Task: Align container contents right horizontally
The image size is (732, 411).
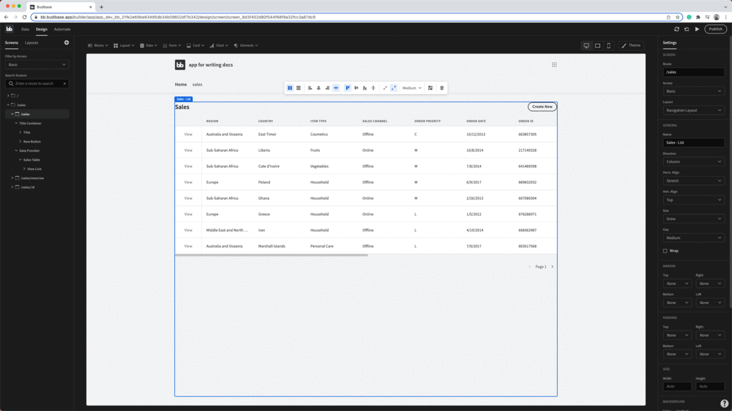Action: pos(327,88)
